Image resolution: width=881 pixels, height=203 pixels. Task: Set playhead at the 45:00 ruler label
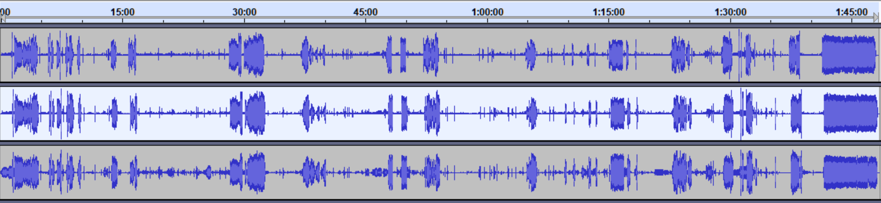[x=366, y=12]
